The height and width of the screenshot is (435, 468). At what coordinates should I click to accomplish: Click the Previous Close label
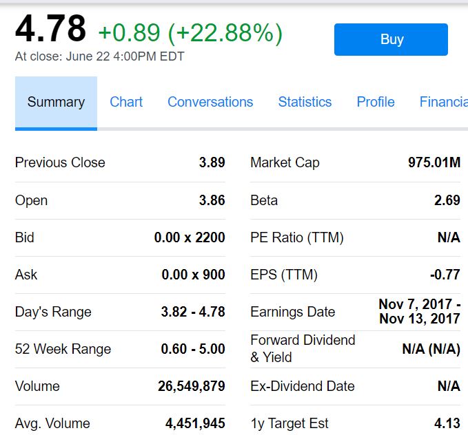pos(60,162)
